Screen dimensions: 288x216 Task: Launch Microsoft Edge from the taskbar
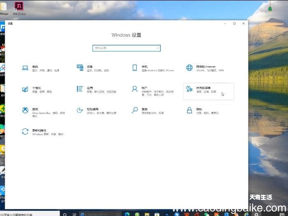pos(127,214)
